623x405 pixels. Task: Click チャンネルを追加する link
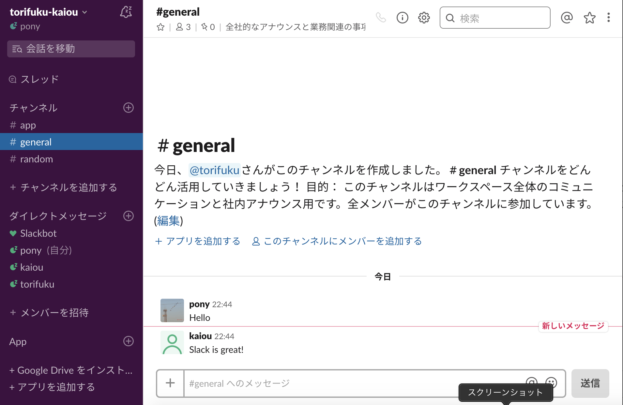(64, 187)
